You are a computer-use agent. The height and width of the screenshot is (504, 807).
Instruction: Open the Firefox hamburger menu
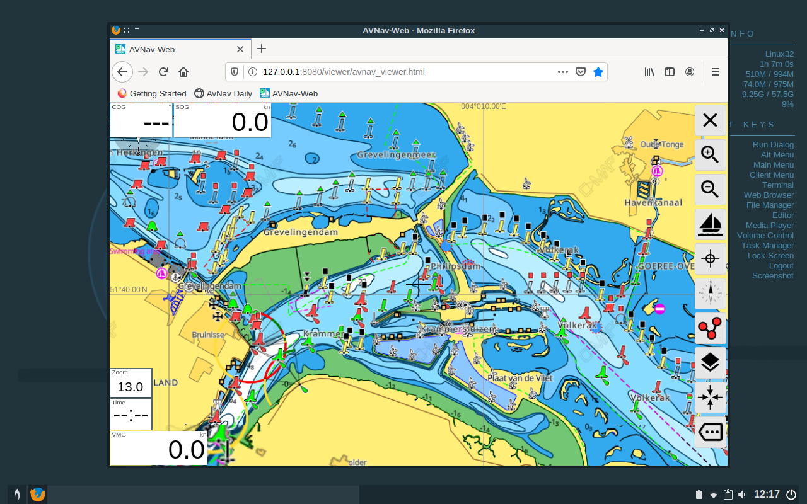coord(715,72)
